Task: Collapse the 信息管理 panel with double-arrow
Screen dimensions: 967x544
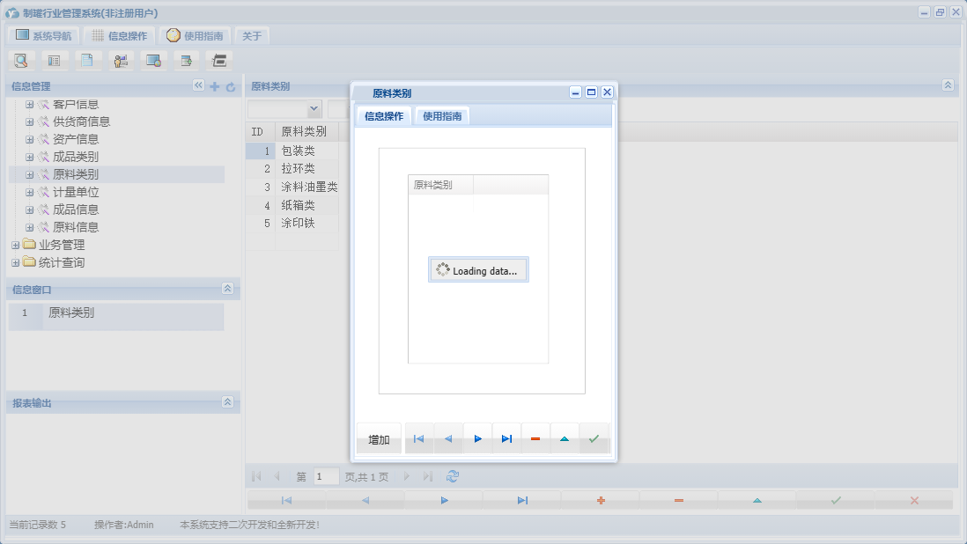Action: [x=198, y=85]
